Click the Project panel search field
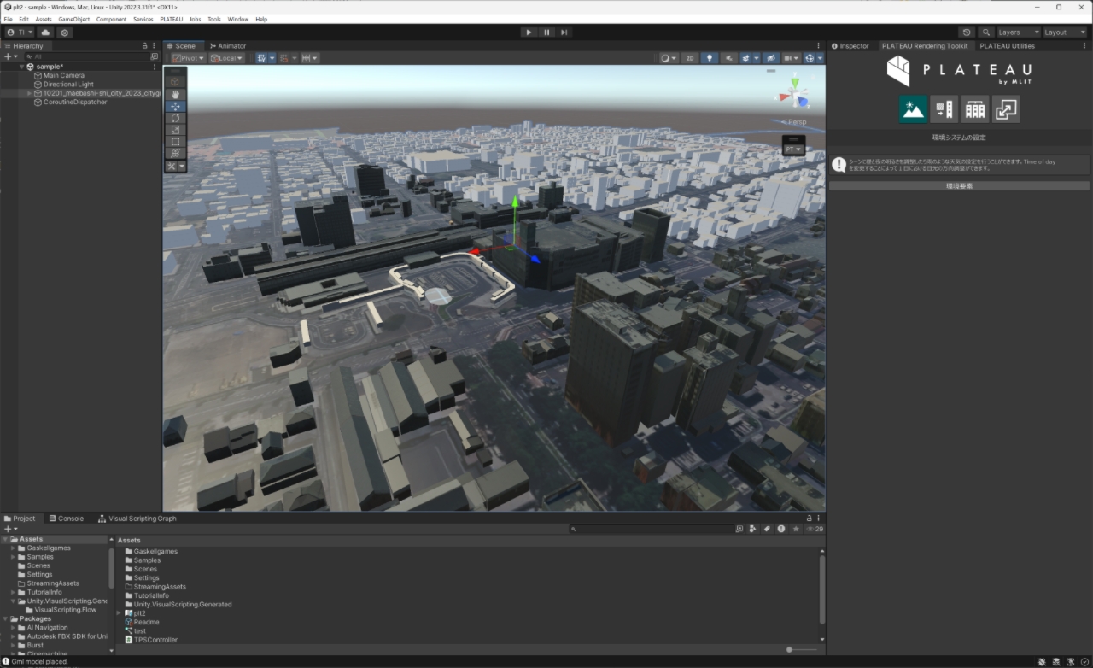This screenshot has height=668, width=1093. (x=652, y=529)
